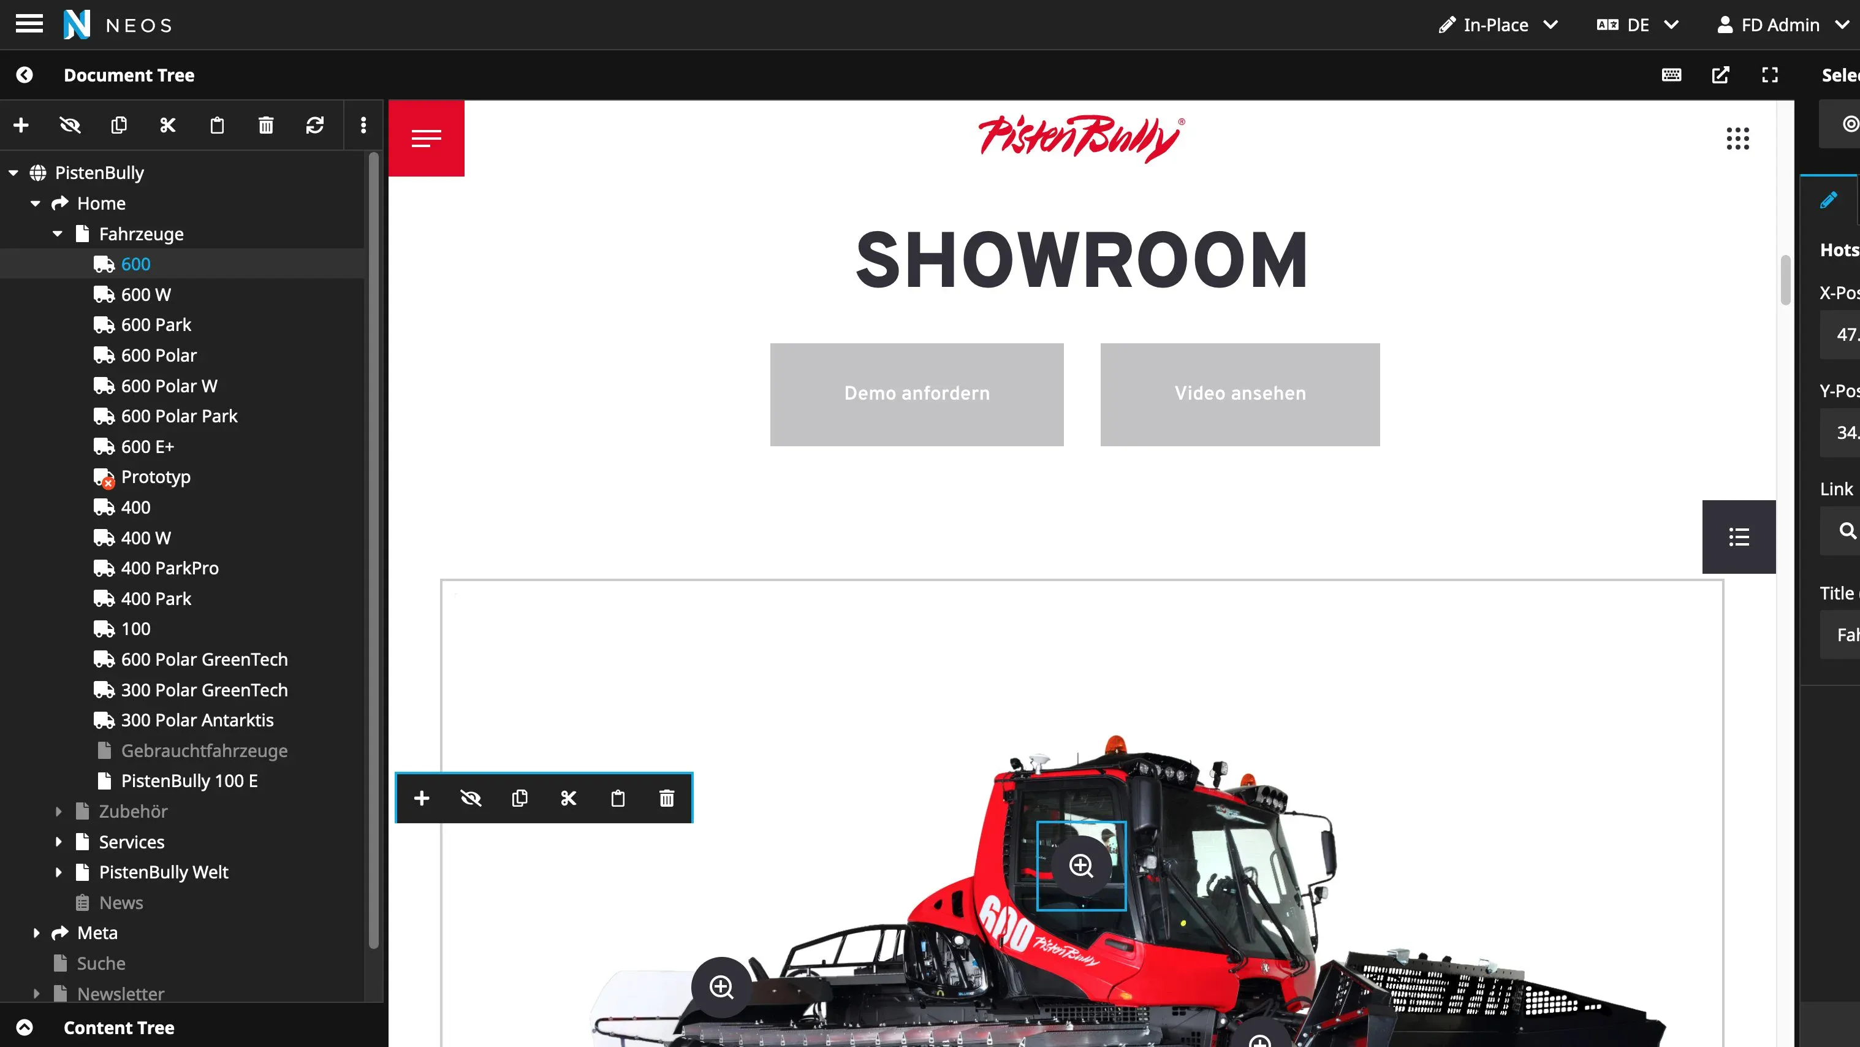Click the copy icon in content element toolbar
This screenshot has height=1047, width=1860.
(x=520, y=798)
